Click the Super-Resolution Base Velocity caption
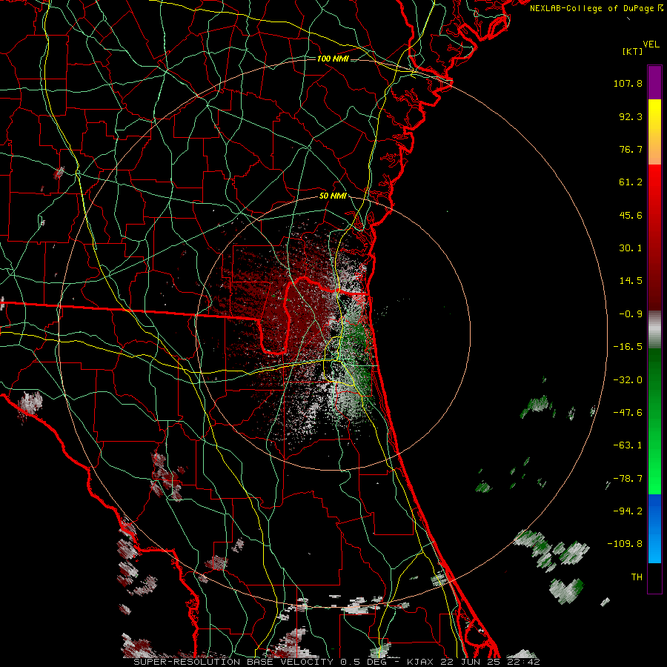The width and height of the screenshot is (667, 667). click(337, 662)
